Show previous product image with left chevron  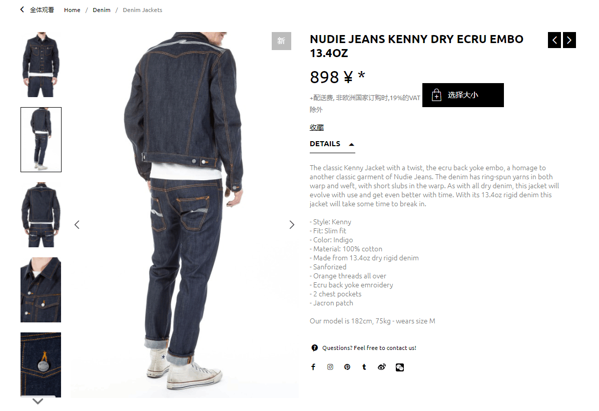77,225
